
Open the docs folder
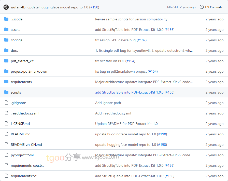(x=15, y=50)
